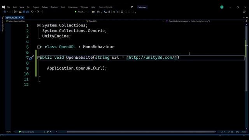Click line number 12 in the margin
The image size is (249, 140).
click(x=26, y=84)
